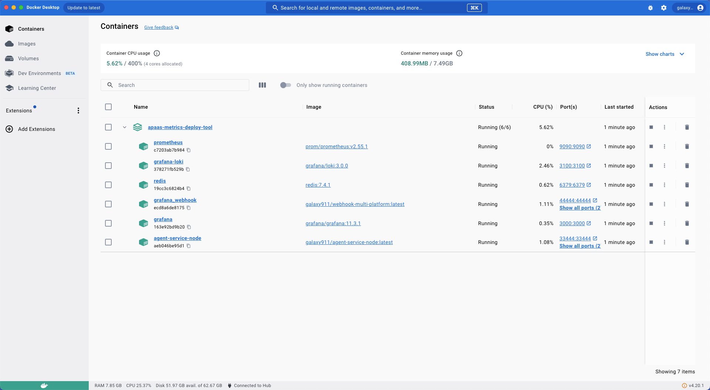
Task: Open more actions for grafana-loki
Action: click(665, 166)
